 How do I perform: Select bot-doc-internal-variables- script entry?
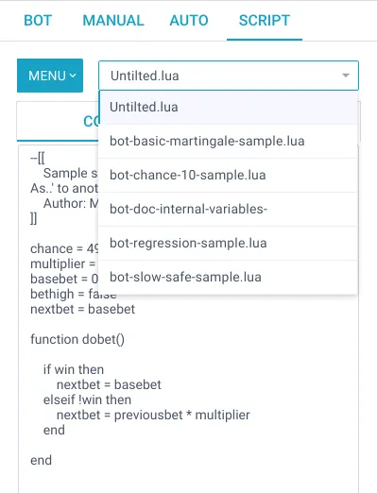pos(229,210)
